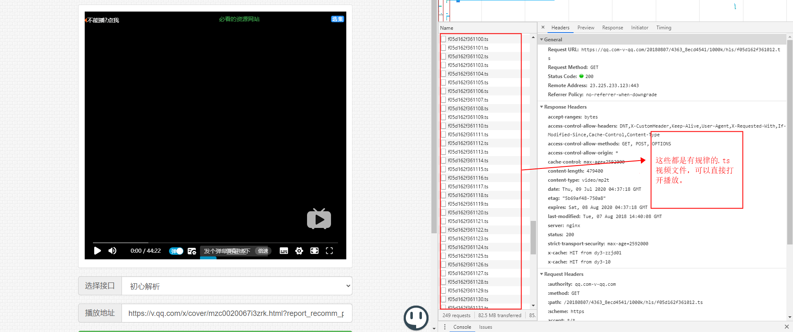Image resolution: width=793 pixels, height=332 pixels.
Task: Toggle the danmaku 弹 switch off
Action: [176, 251]
